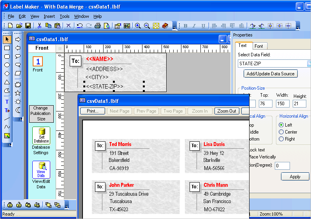Open the Insert menu
The image size is (311, 219).
(x=49, y=16)
